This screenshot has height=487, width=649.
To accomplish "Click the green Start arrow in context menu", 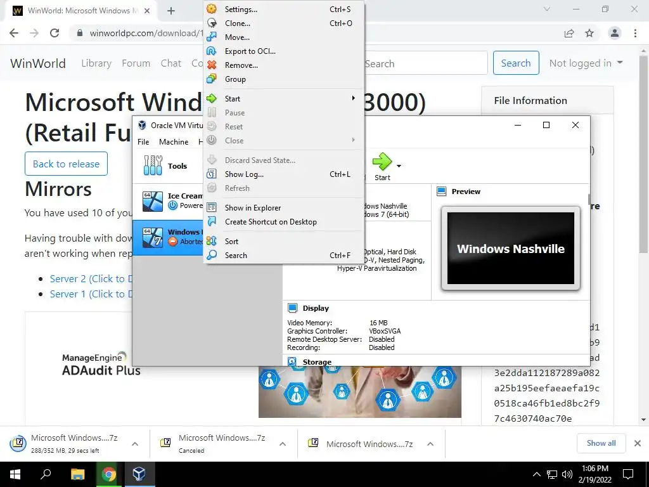I will [212, 98].
